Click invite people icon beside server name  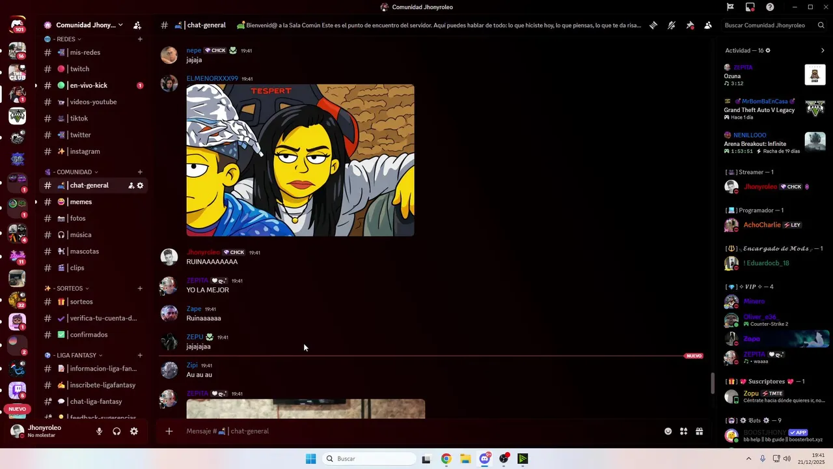[x=137, y=25]
